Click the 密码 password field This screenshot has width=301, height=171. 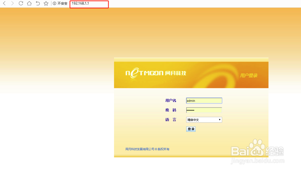(204, 110)
